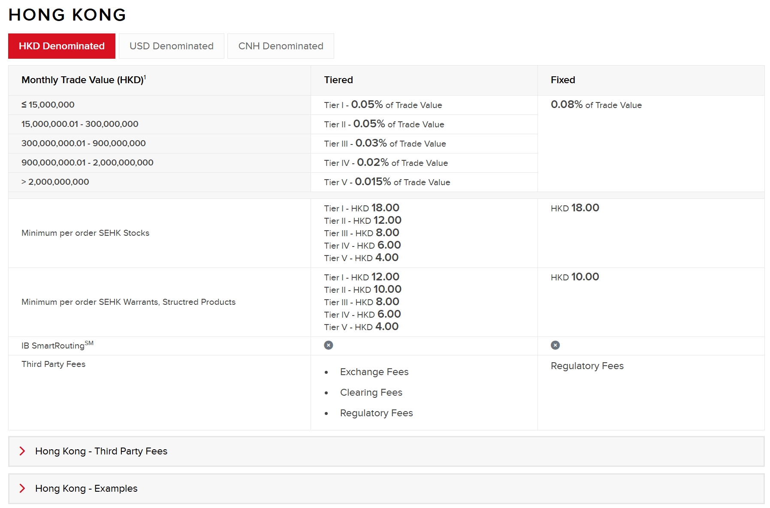The height and width of the screenshot is (508, 770).
Task: Click the Third Party Fees row label in table
Action: [x=54, y=364]
